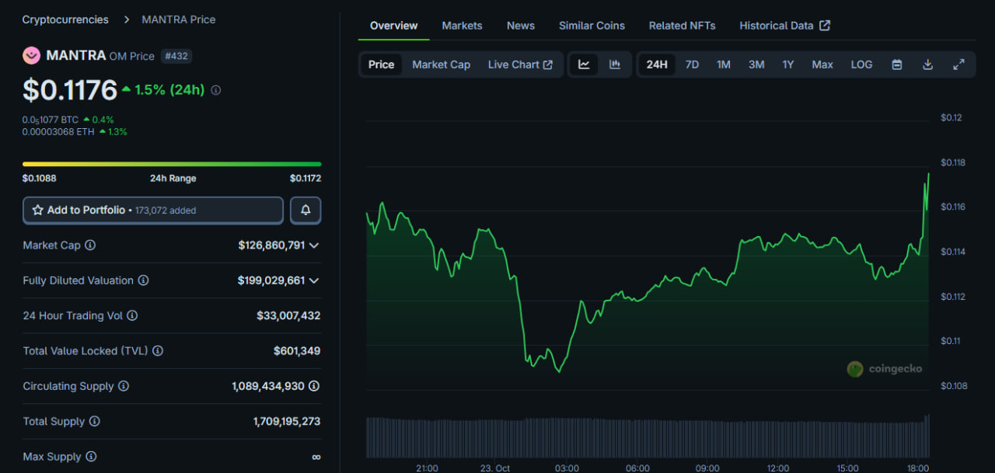
Task: Click the 24h Range progress bar
Action: [172, 164]
